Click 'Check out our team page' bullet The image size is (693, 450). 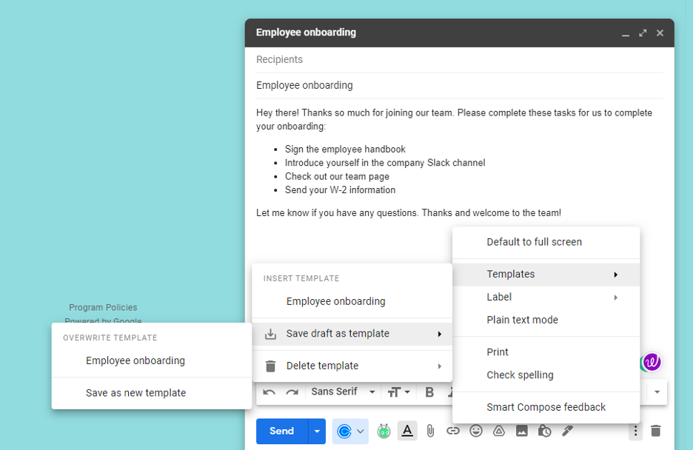coord(337,177)
